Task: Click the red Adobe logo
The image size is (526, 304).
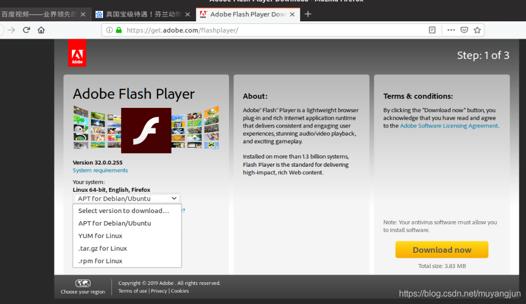Action: click(x=77, y=53)
